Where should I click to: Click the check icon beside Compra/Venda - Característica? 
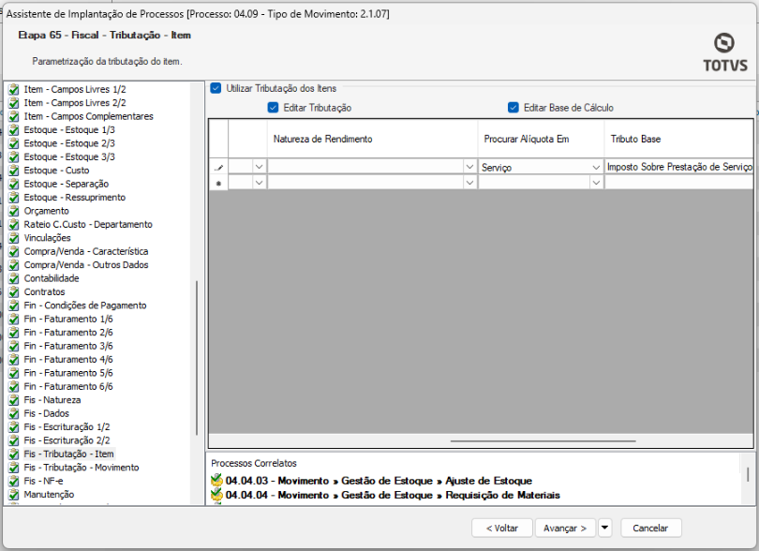13,252
